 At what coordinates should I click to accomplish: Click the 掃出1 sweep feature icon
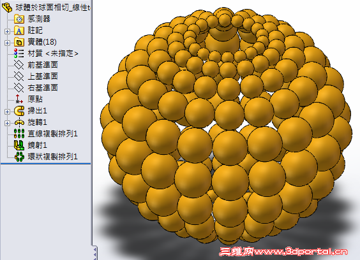click(19, 111)
